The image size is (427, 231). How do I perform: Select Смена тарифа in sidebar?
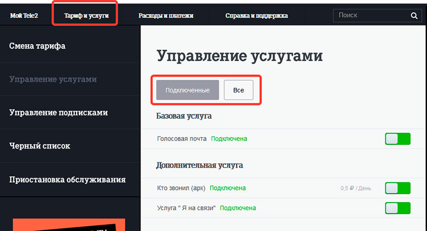(x=38, y=46)
